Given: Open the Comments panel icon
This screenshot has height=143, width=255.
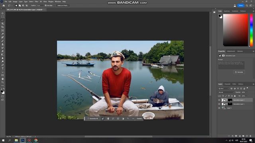Looking at the screenshot, I should (x=214, y=12).
